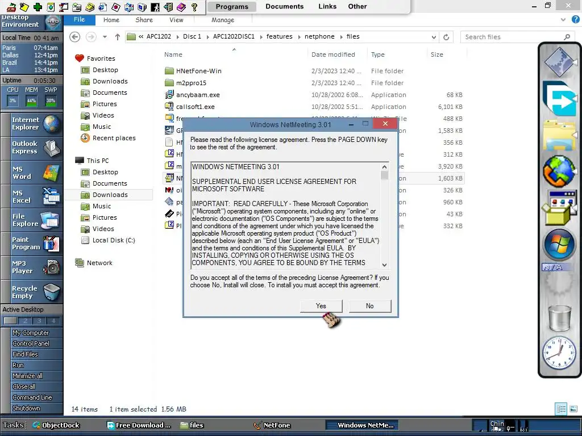Open Paint Program from the sidebar
The image size is (582, 436).
[32, 244]
